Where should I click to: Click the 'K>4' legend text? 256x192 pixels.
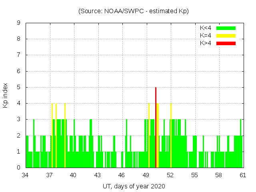click(x=206, y=43)
